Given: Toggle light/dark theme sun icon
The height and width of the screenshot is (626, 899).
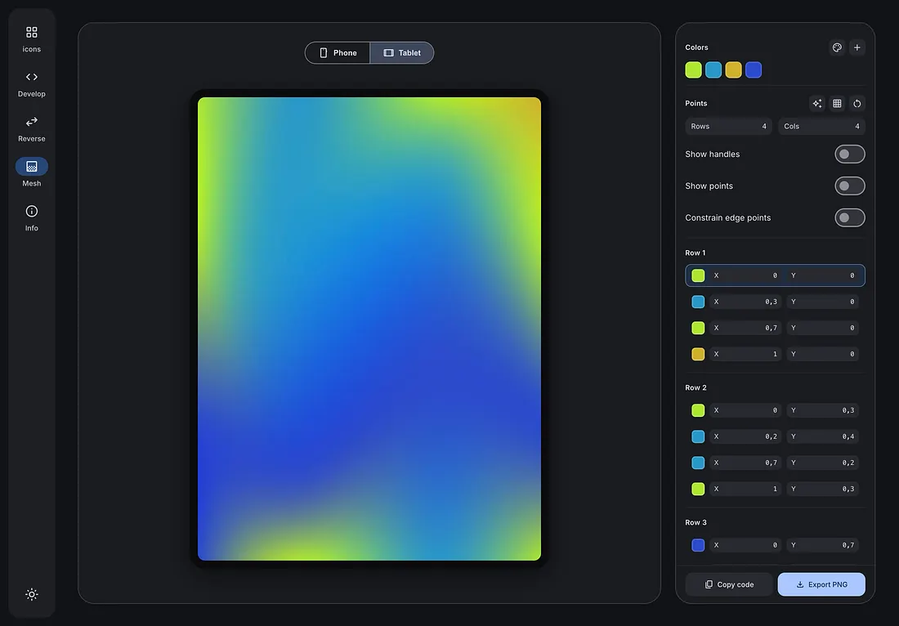Looking at the screenshot, I should tap(32, 594).
